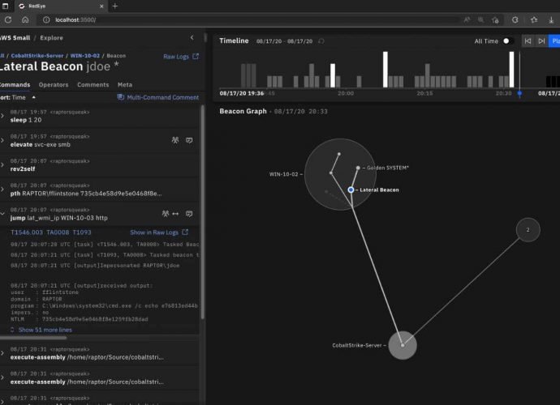Open the Multi-Command Comment option
Image resolution: width=560 pixels, height=405 pixels.
[158, 97]
